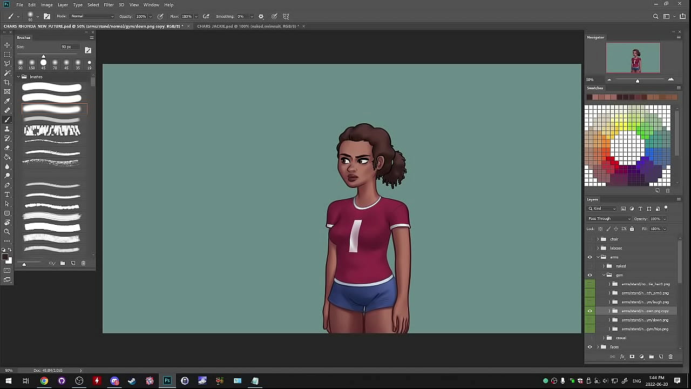Toggle symmetry paint butterfly icon
Image resolution: width=691 pixels, height=389 pixels.
[x=286, y=16]
